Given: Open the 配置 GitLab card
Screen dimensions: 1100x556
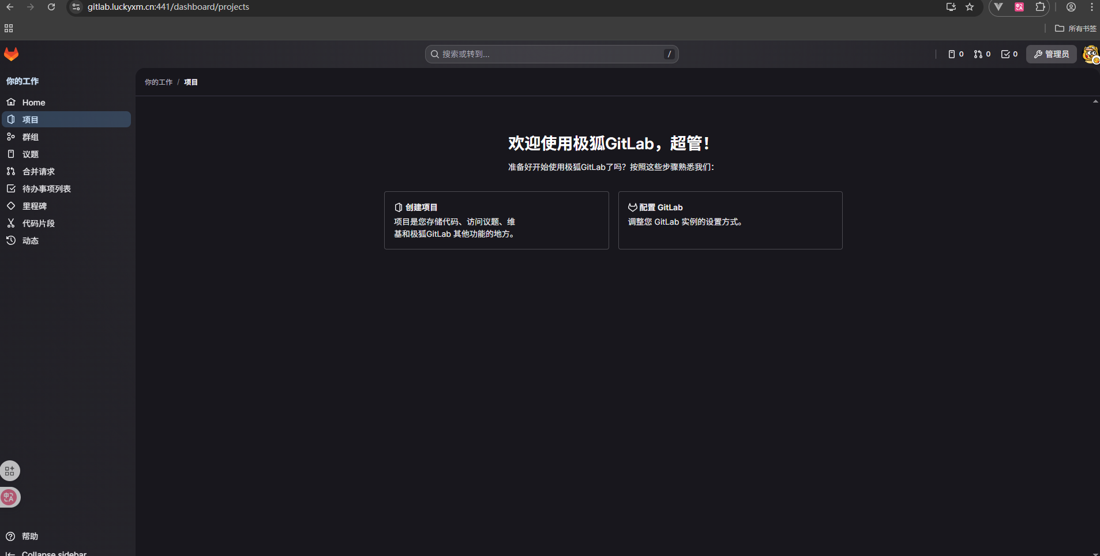Looking at the screenshot, I should [730, 221].
